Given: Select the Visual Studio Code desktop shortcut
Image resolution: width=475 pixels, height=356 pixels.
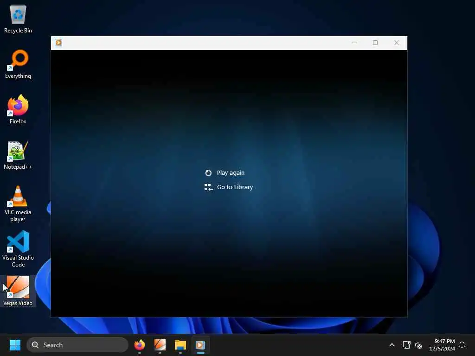Looking at the screenshot, I should click(18, 249).
